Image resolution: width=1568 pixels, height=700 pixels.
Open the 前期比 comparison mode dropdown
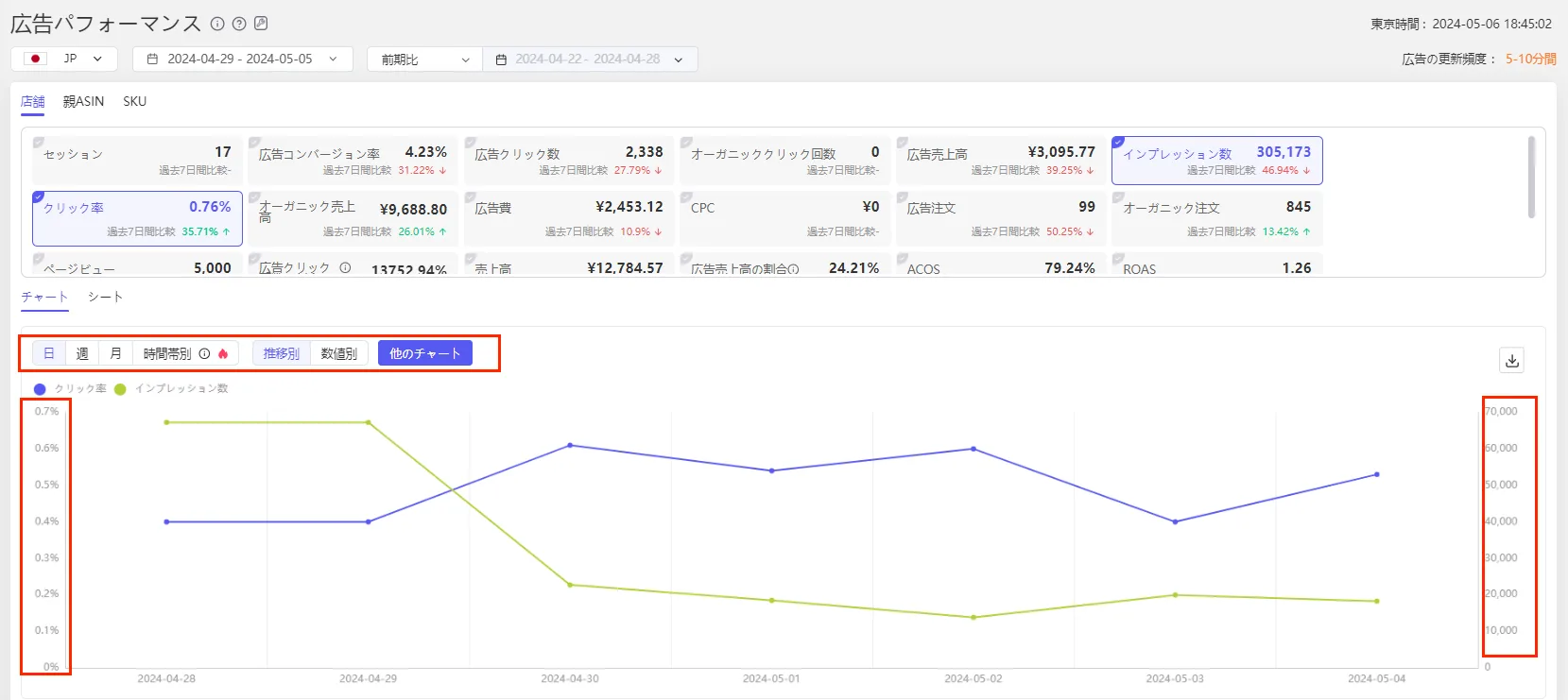425,59
